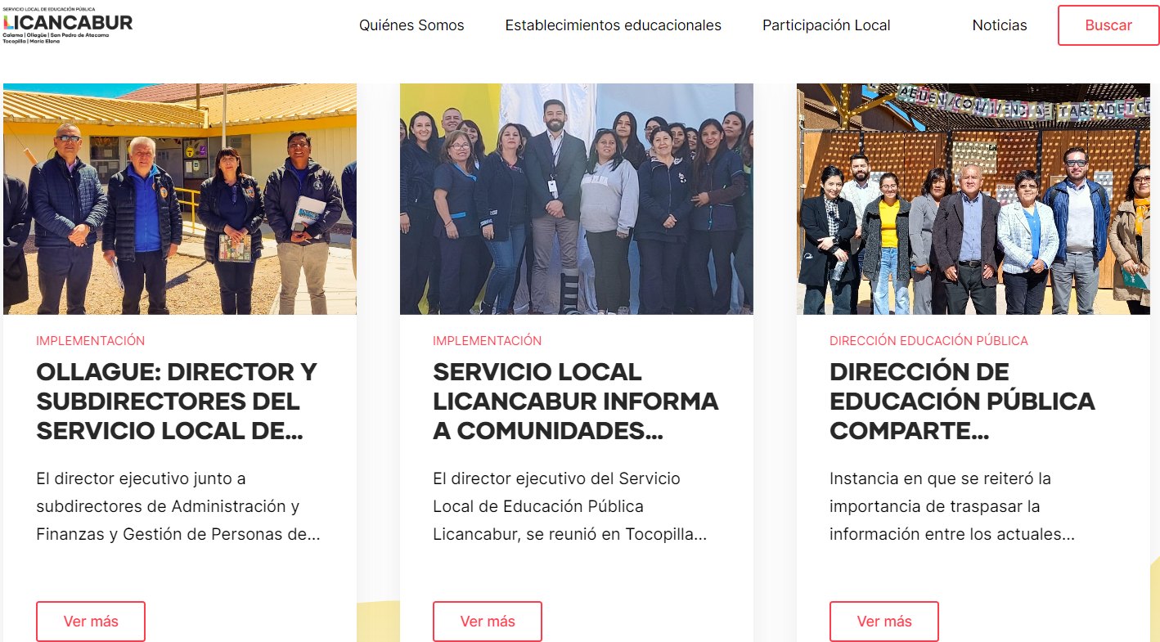Click the excerpt starting 'Instancia en que se reiteró'

pyautogui.click(x=951, y=506)
